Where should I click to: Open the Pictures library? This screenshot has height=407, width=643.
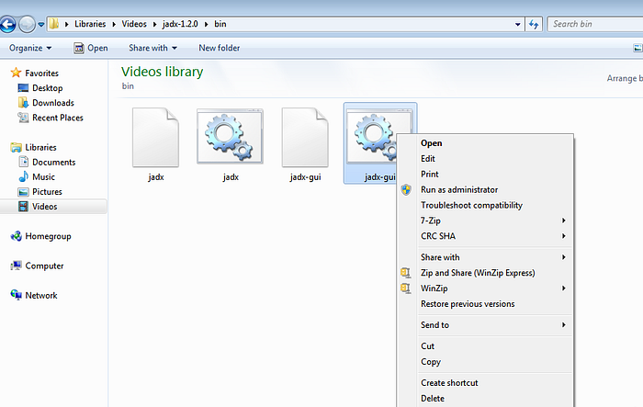click(x=47, y=191)
